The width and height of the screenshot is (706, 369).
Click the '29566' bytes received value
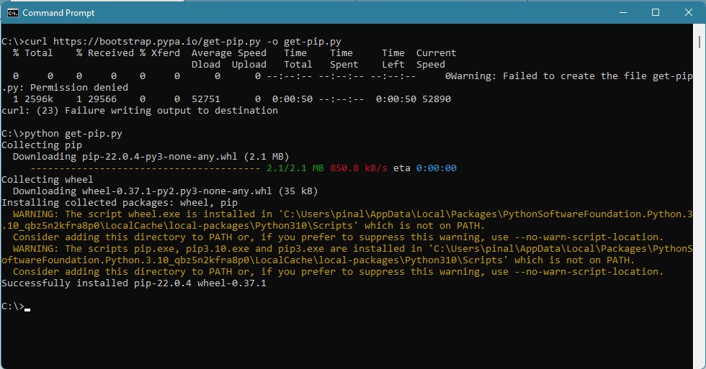(102, 99)
